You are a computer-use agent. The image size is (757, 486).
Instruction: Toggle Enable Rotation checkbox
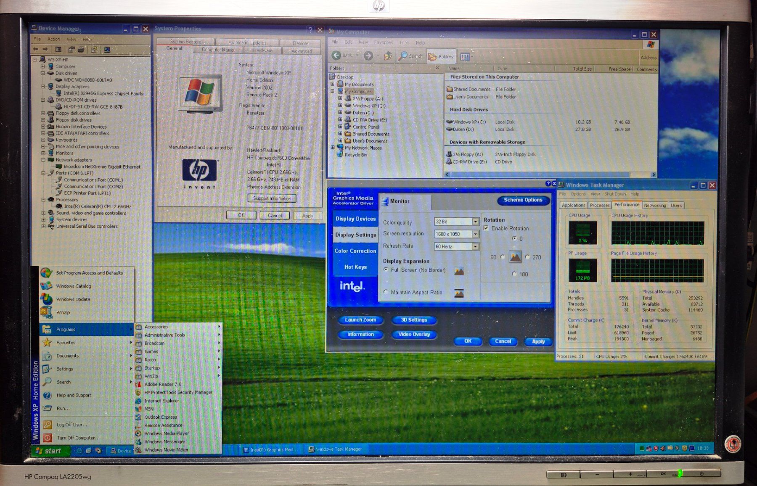point(486,228)
